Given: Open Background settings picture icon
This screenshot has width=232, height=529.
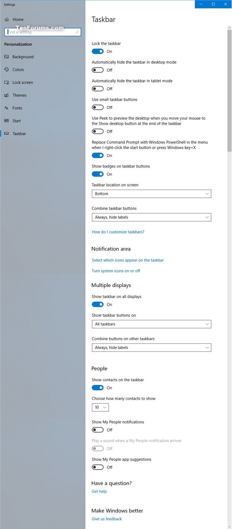Looking at the screenshot, I should (7, 57).
